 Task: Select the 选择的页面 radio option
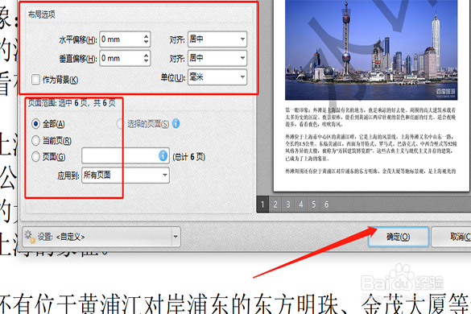pos(120,123)
